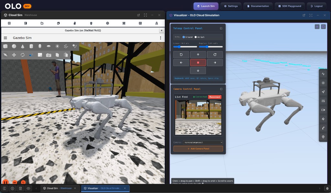331x193 pixels.
Task: Switch teleop type to Aerial
Action: tap(196, 37)
